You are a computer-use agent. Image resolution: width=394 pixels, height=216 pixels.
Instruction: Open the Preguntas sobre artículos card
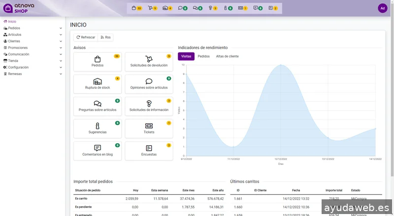[98, 106]
